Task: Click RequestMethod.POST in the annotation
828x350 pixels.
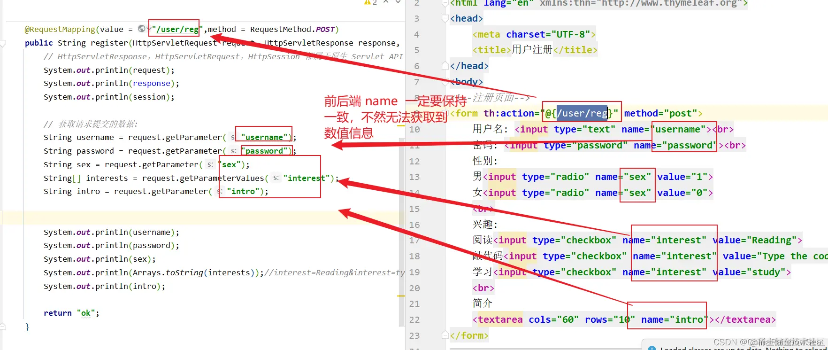Action: (x=292, y=29)
